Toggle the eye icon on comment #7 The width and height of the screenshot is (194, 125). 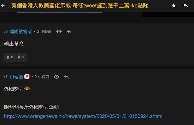click(x=57, y=77)
